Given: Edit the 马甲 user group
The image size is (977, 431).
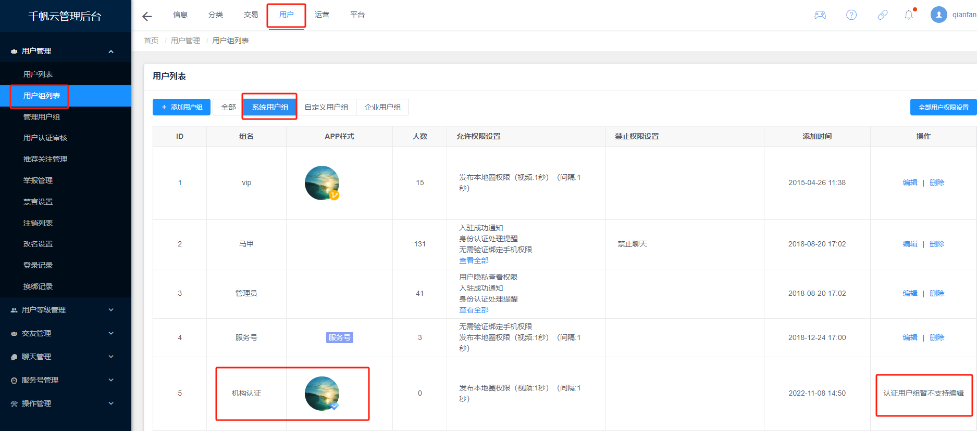Looking at the screenshot, I should (910, 244).
